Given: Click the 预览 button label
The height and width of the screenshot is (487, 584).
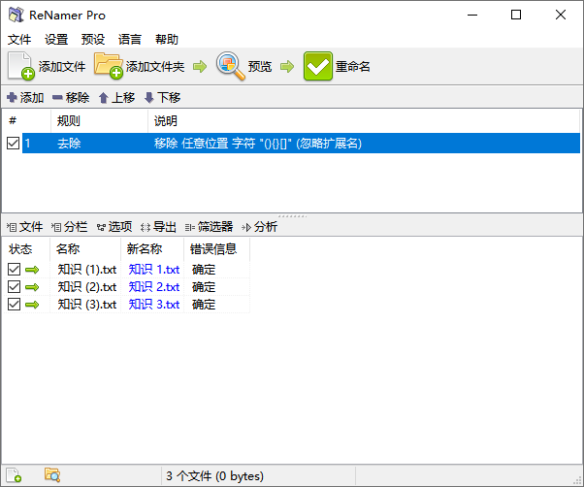Looking at the screenshot, I should point(260,67).
